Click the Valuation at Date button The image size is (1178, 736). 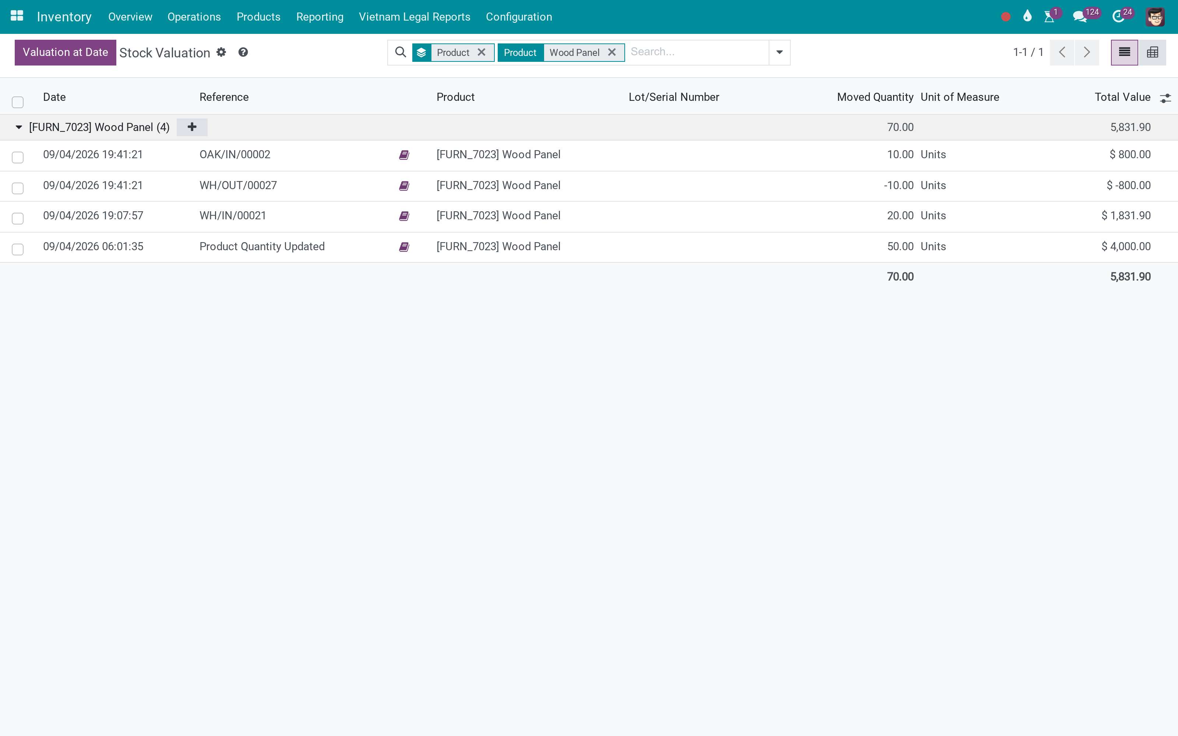65,52
